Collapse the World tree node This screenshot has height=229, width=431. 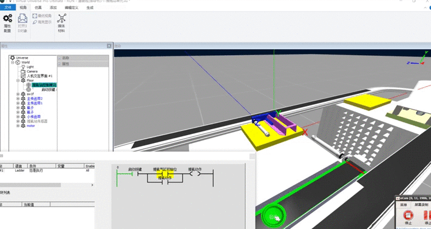[x=13, y=62]
